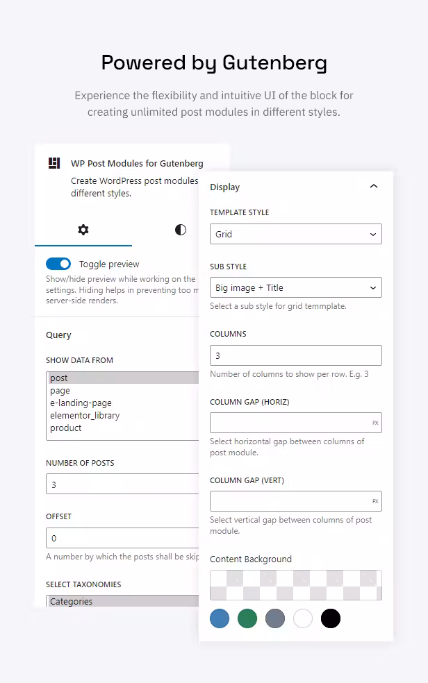The image size is (428, 683).
Task: Open the gear settings tab
Action: (x=83, y=230)
